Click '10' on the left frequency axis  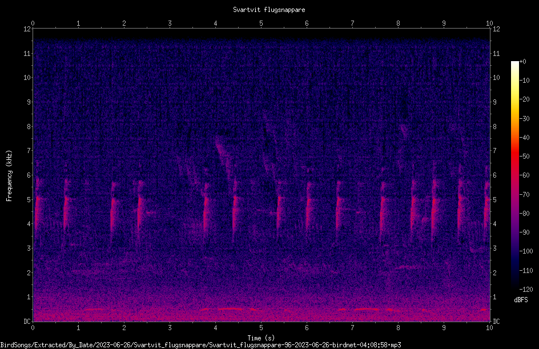pos(27,78)
